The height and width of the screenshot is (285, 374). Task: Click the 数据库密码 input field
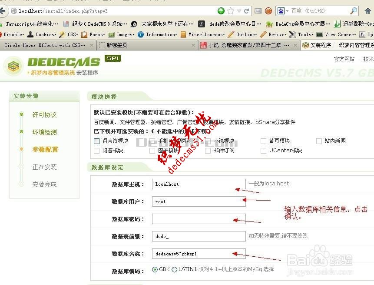pyautogui.click(x=198, y=219)
